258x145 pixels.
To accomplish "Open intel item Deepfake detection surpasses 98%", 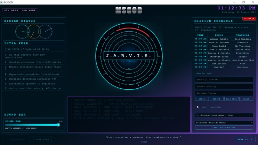I will (x=34, y=79).
